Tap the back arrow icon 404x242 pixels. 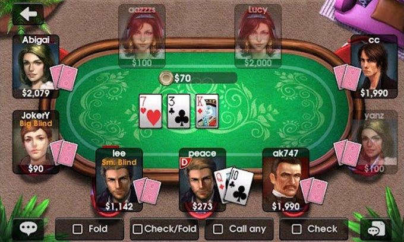click(28, 14)
